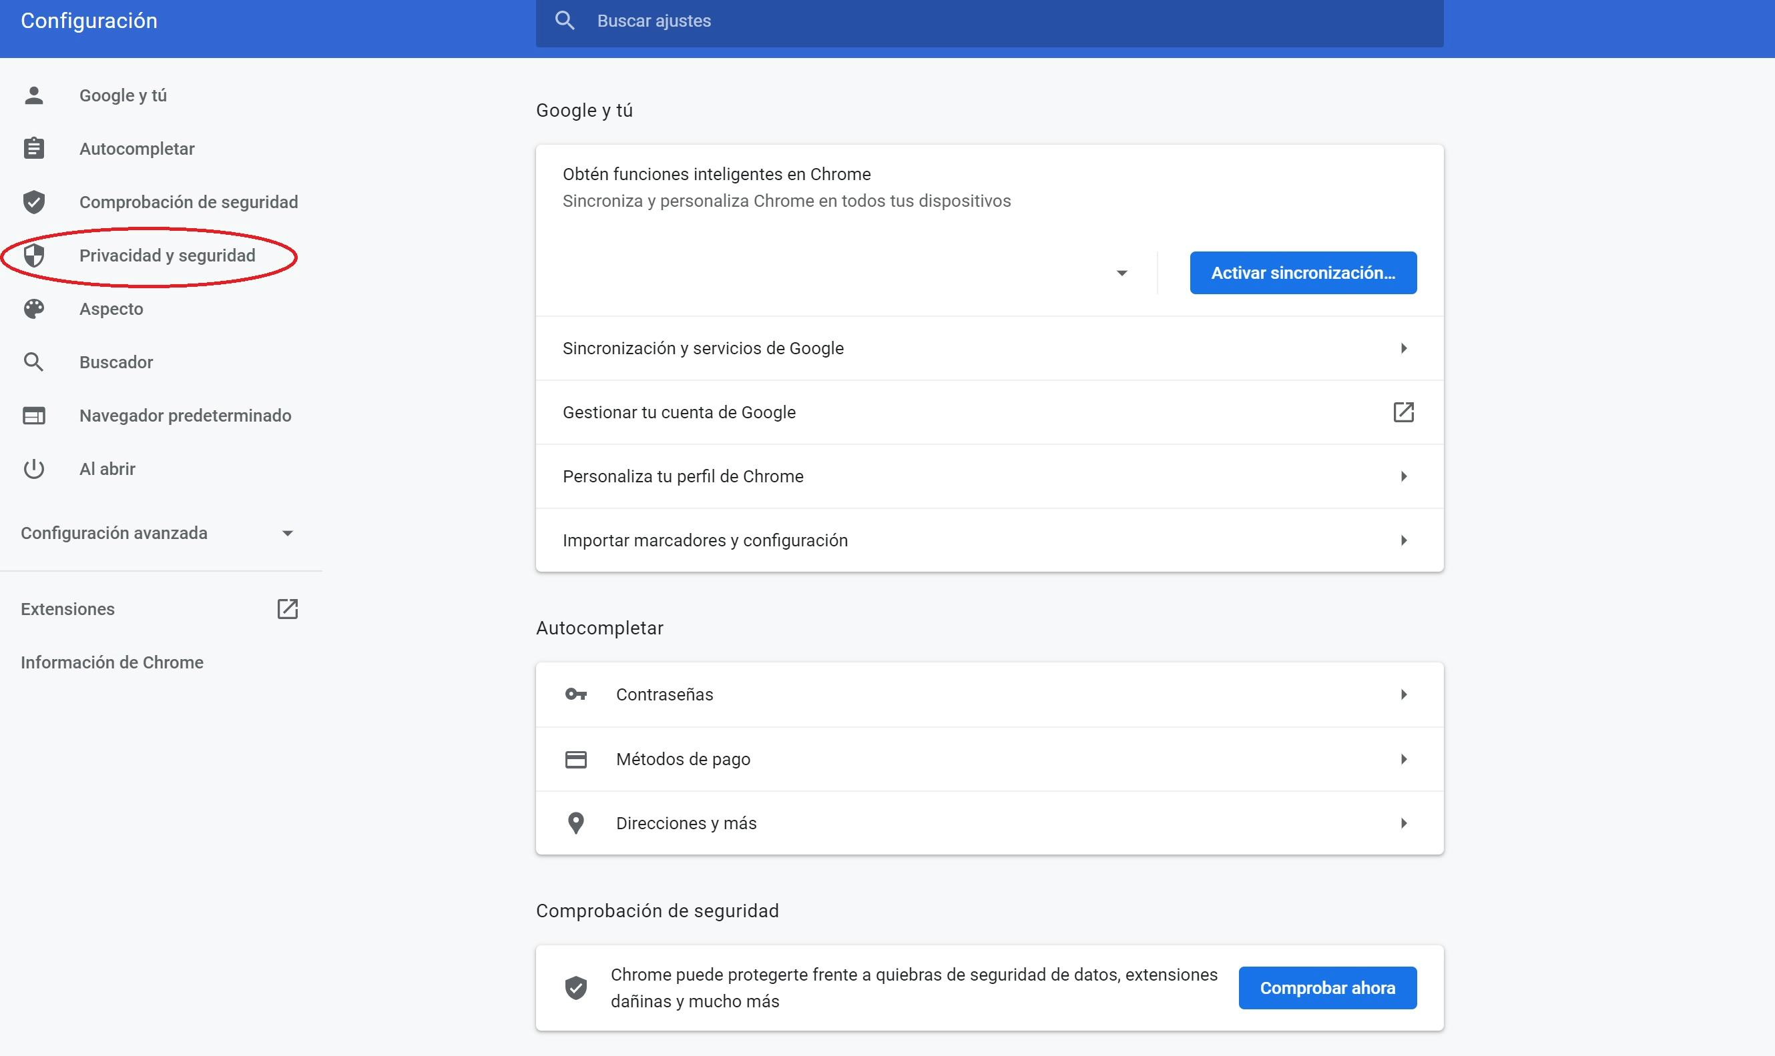This screenshot has height=1056, width=1775.
Task: Click the person icon beside Google y tú
Action: [x=33, y=95]
